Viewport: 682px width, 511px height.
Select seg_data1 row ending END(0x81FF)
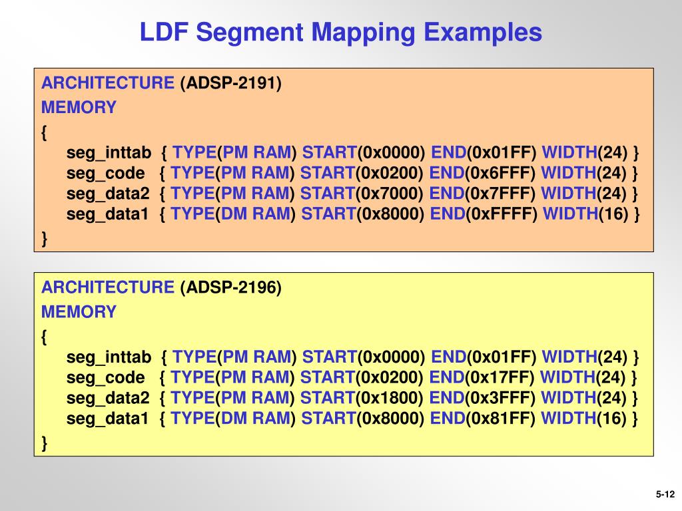tap(352, 419)
